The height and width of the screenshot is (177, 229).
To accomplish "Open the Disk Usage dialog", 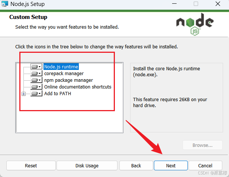I will pos(87,165).
